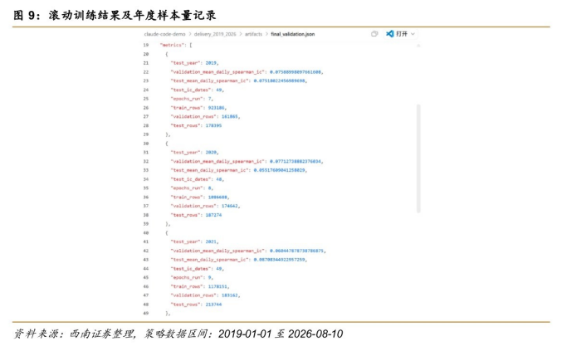Click the source note 资料来源：西南证券整理

tap(74, 334)
